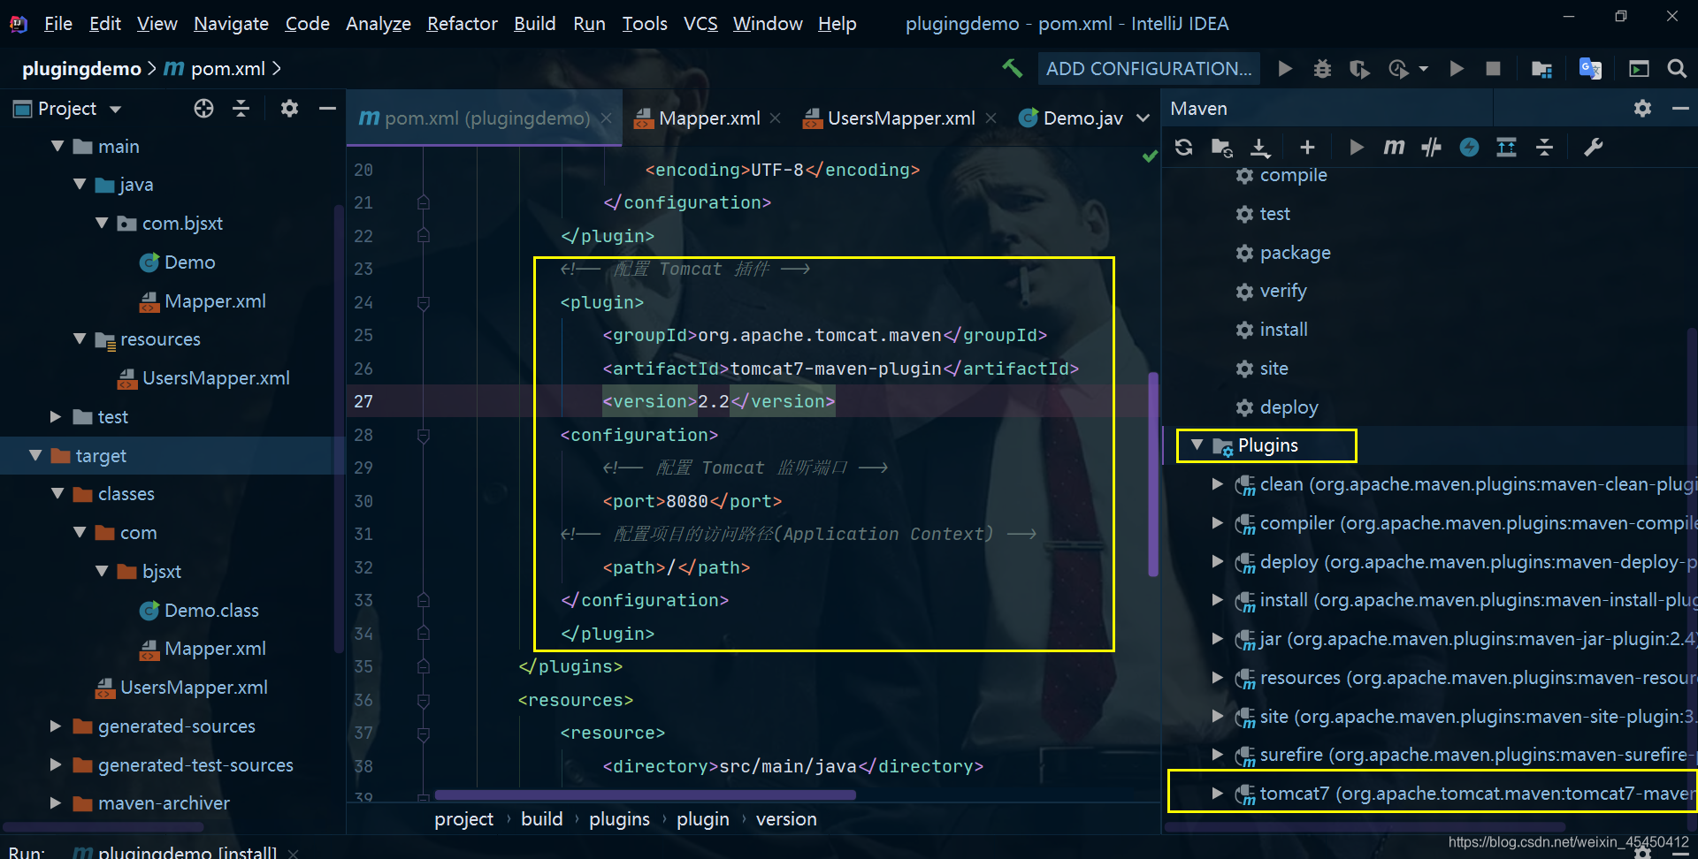Viewport: 1698px width, 859px height.
Task: Click Generate Sources and Update Folders icon
Action: [1221, 148]
